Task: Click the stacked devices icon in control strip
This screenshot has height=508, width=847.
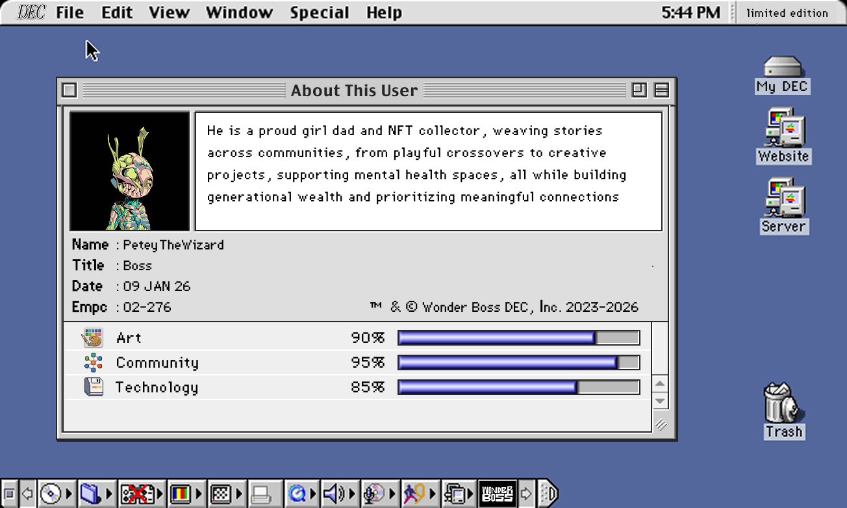Action: 454,494
